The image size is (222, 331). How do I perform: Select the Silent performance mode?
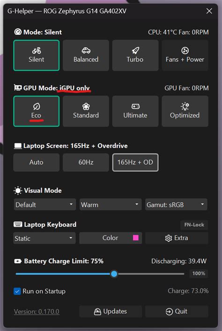[x=37, y=55]
